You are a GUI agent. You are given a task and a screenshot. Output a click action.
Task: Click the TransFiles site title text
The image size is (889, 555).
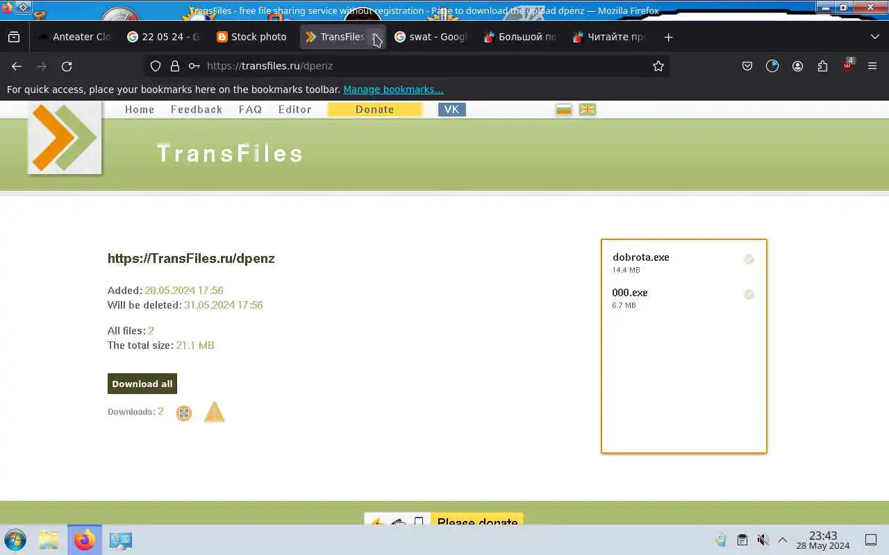tap(230, 153)
